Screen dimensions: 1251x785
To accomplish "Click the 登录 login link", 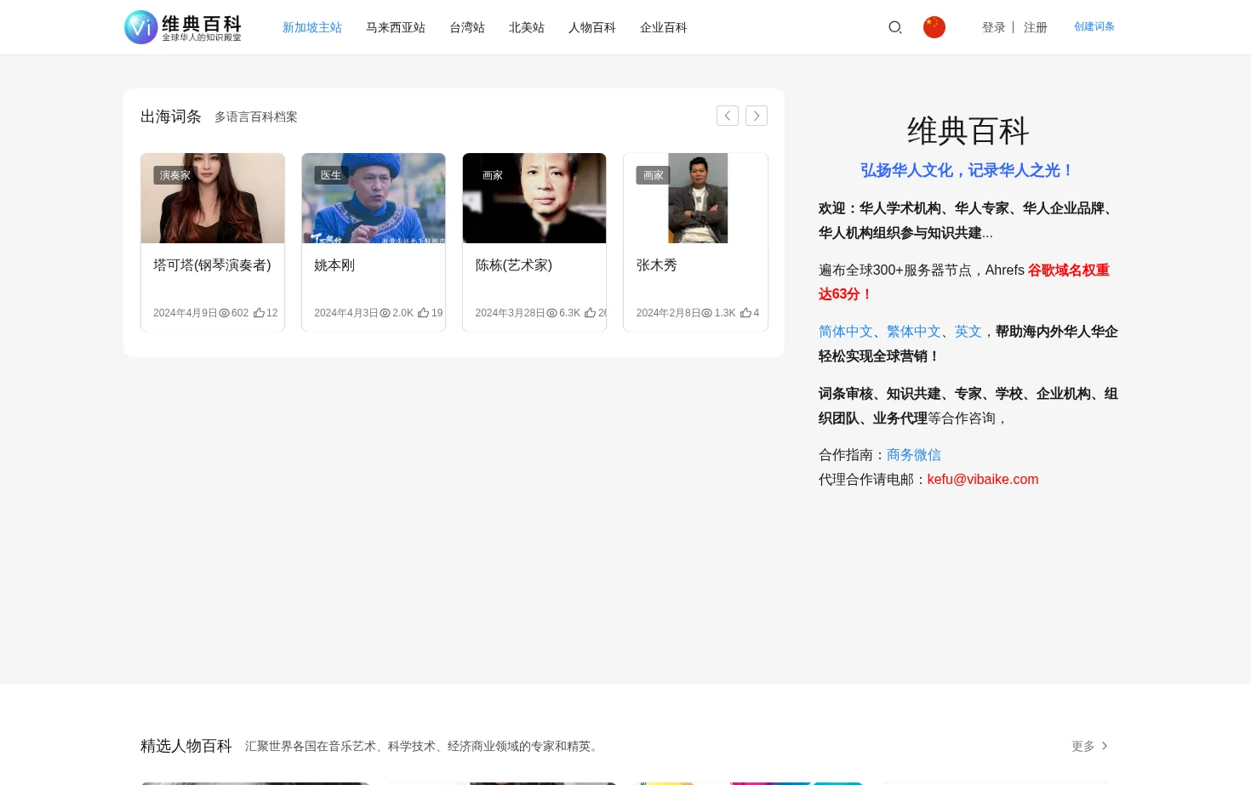I will coord(994,27).
